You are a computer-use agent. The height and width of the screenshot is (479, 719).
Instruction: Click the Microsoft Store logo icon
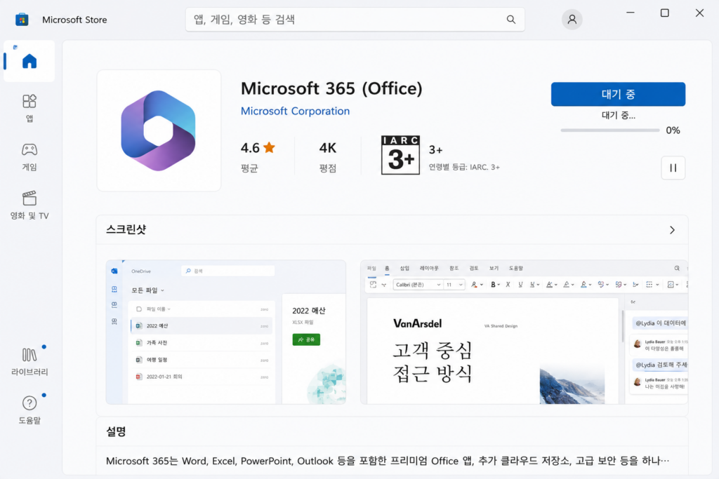(x=22, y=20)
